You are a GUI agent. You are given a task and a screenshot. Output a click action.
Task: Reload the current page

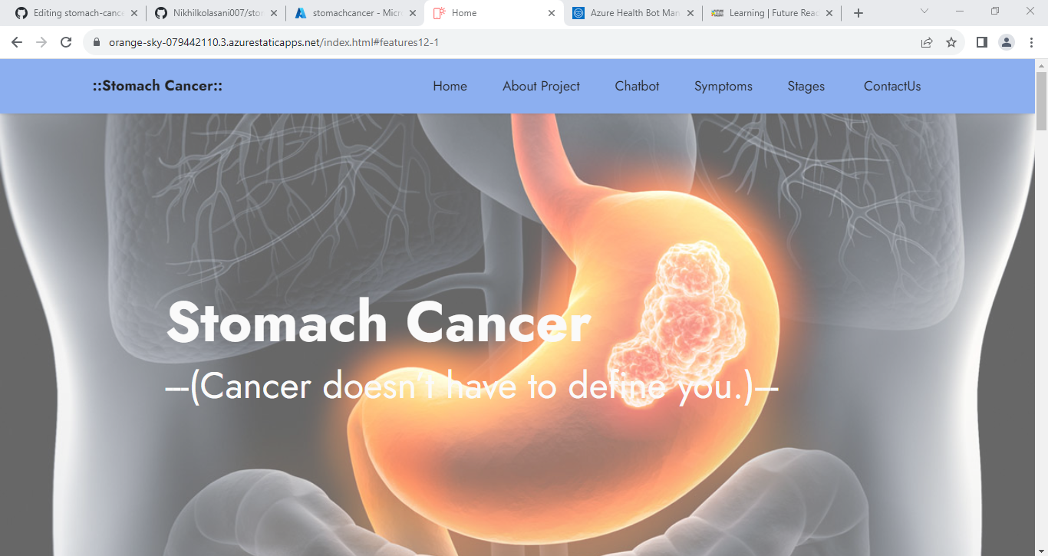65,42
